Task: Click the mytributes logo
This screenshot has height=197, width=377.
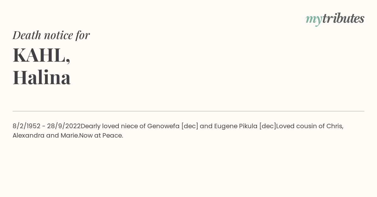Action: (x=335, y=19)
